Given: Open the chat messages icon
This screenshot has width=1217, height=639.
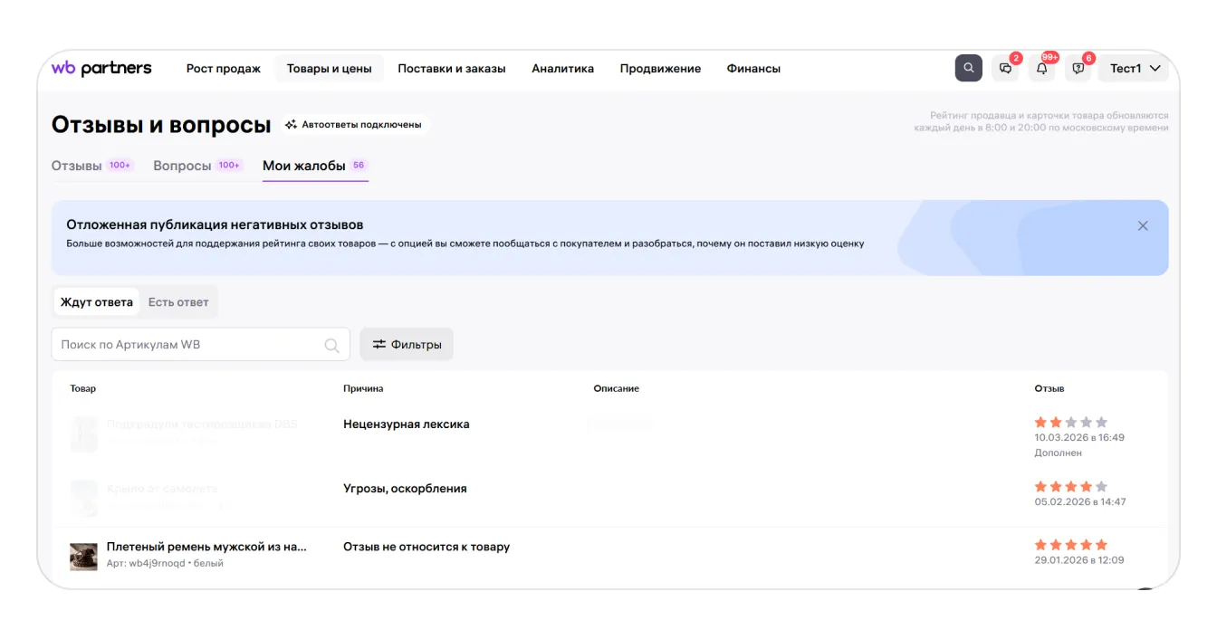Looking at the screenshot, I should [x=1005, y=69].
